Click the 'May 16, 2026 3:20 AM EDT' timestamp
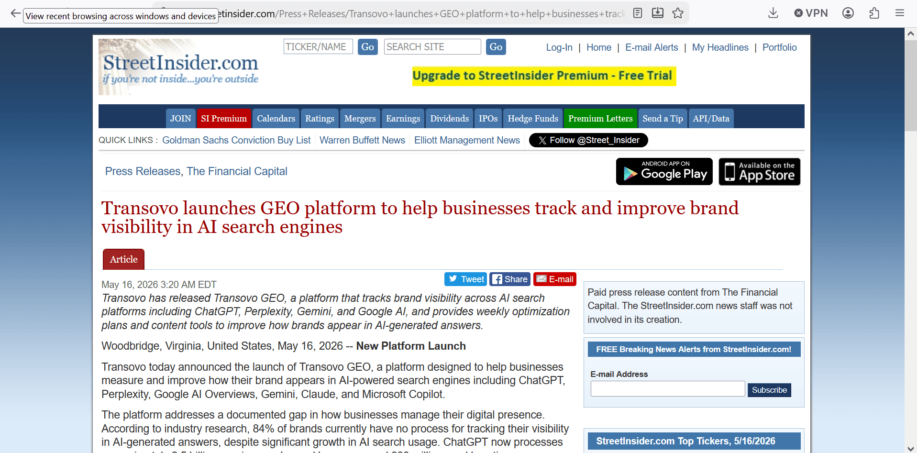The image size is (917, 453). [159, 285]
